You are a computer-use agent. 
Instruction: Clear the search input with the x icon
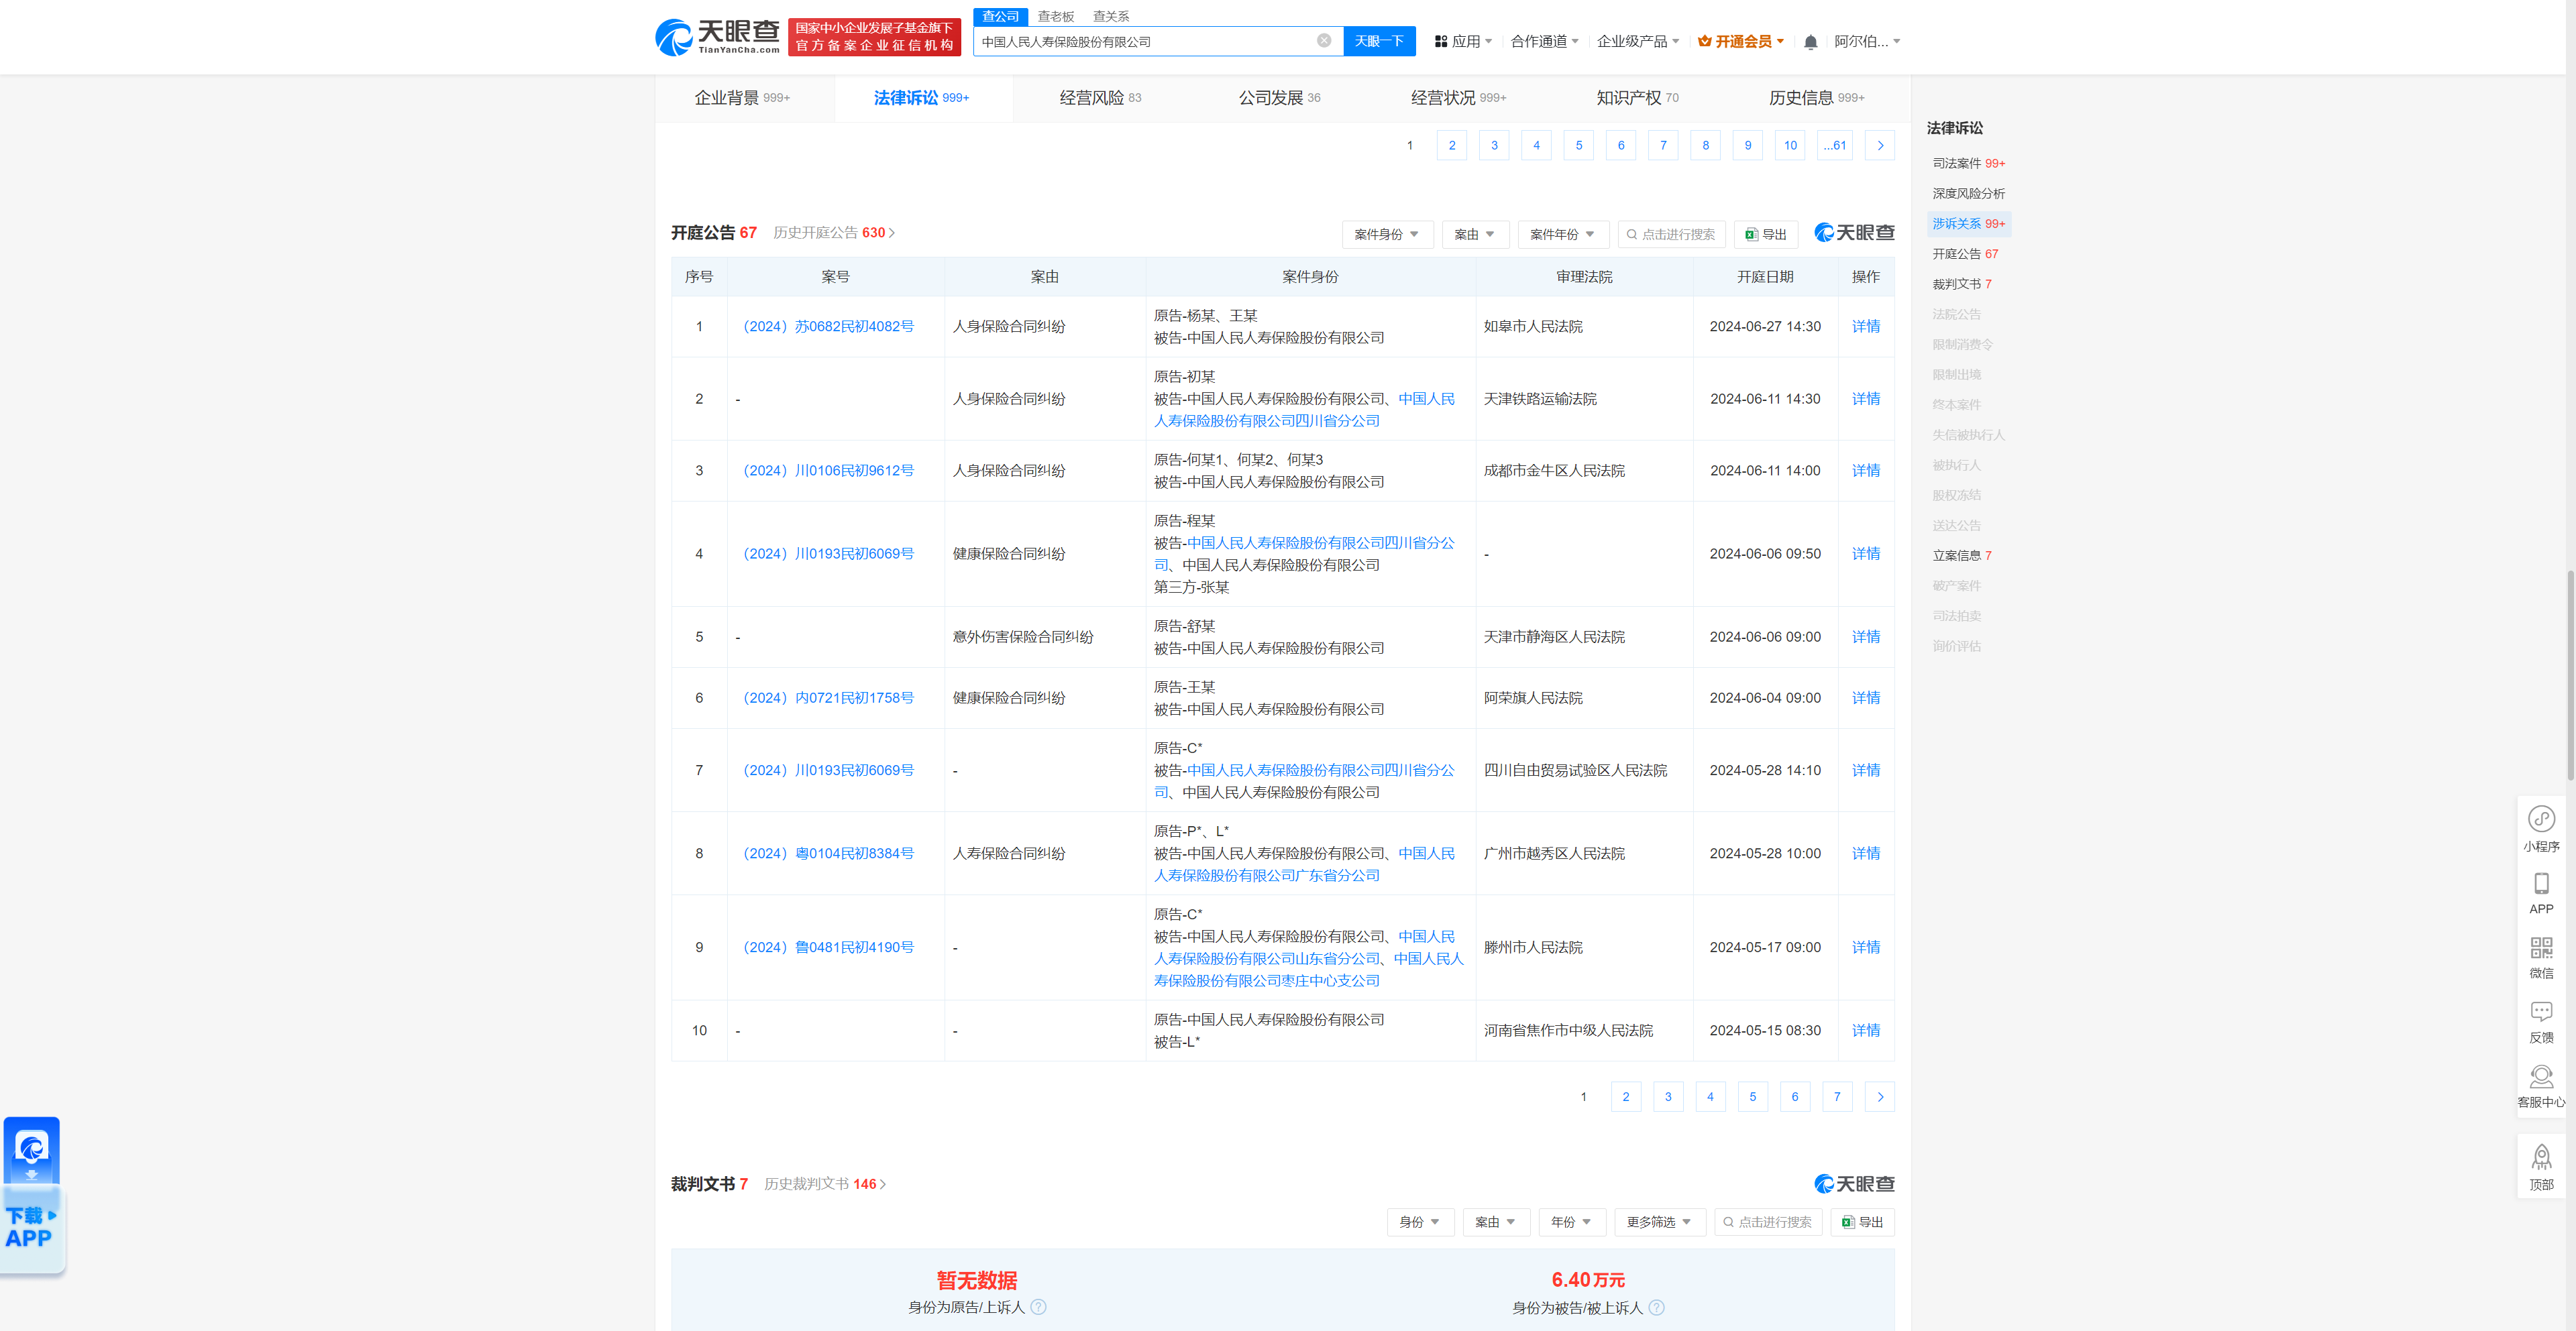tap(1324, 41)
